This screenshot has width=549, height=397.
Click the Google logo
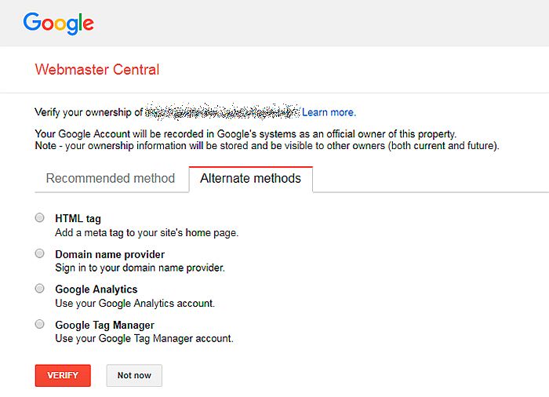59,24
